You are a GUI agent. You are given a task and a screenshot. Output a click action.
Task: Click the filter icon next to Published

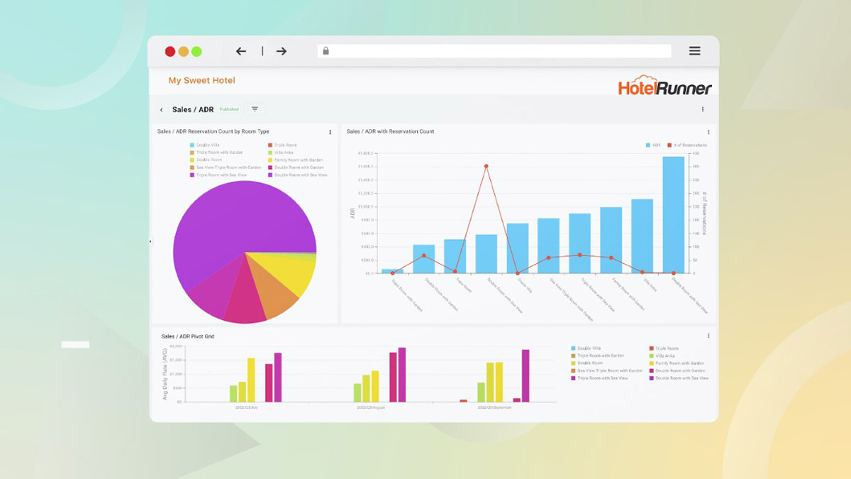pos(255,109)
